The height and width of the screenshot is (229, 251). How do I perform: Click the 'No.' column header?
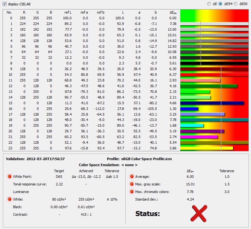[x=9, y=12]
